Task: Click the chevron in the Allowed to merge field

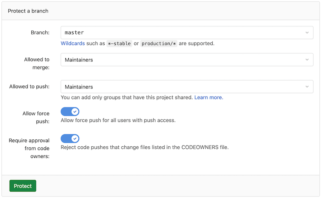Action: tap(307, 60)
